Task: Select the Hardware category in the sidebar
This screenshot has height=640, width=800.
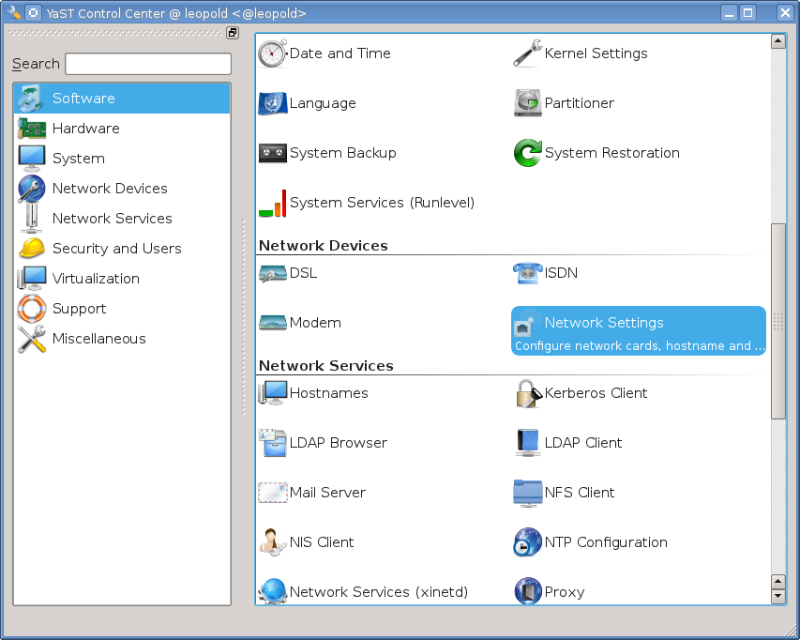Action: [85, 129]
